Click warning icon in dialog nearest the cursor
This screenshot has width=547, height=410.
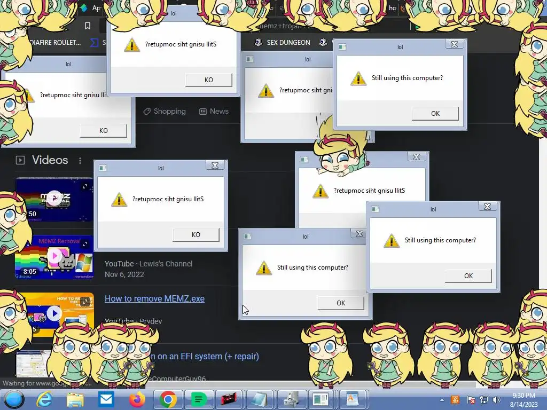point(264,268)
